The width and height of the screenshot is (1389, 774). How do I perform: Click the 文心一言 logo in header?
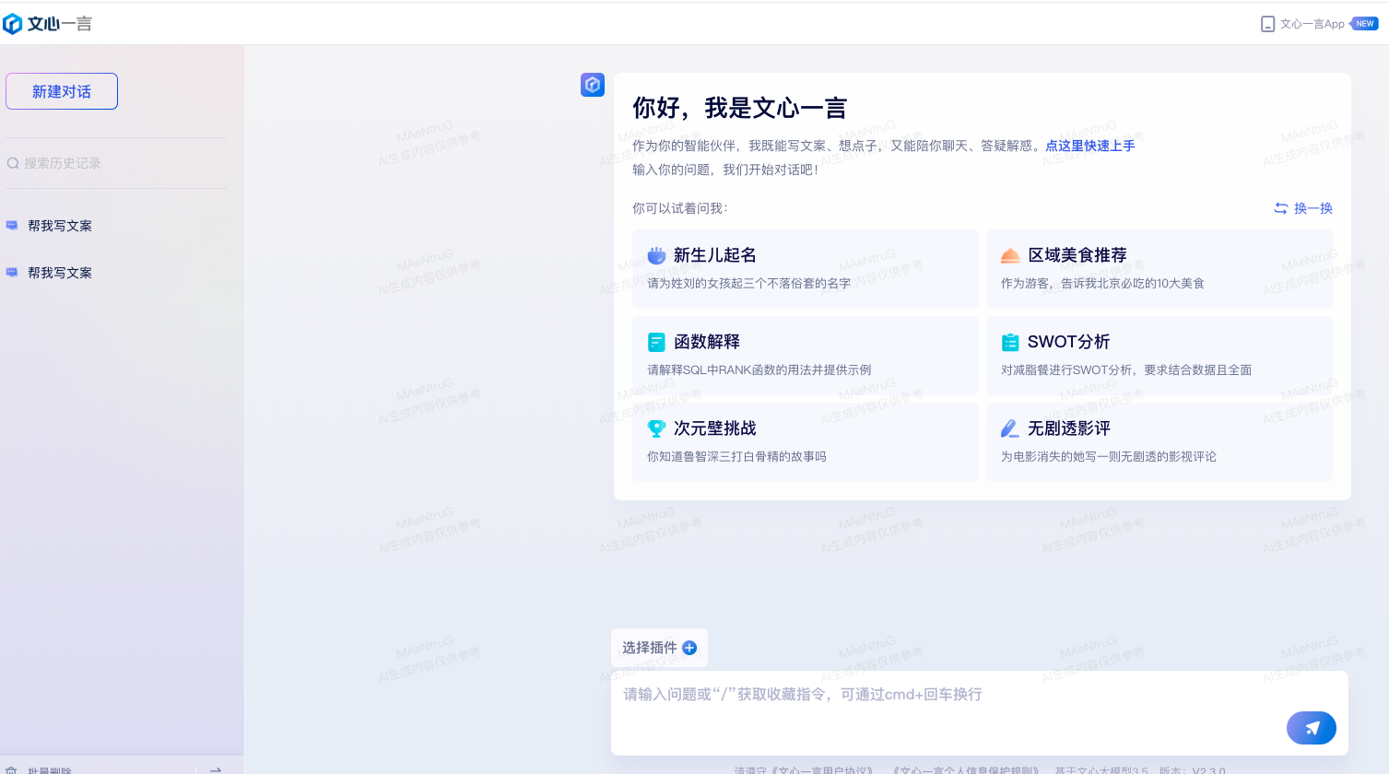[x=48, y=24]
